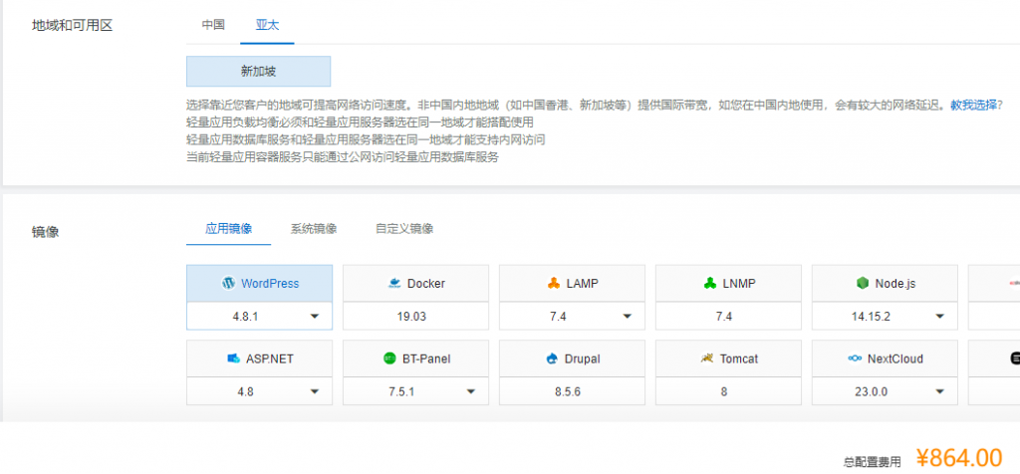
Task: Select the BT-Panel image card
Action: [415, 358]
